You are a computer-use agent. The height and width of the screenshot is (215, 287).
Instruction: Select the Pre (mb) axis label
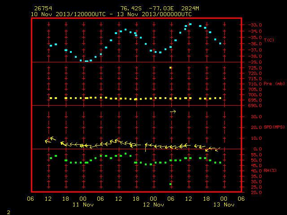click(274, 84)
